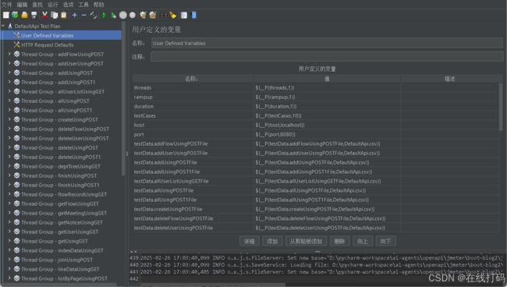Click the 向下 button
The width and height of the screenshot is (507, 287).
[385, 241]
